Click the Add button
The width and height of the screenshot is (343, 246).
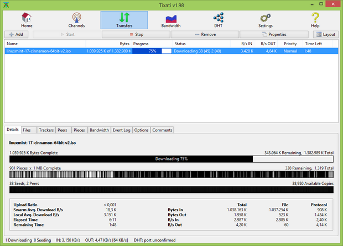click(x=17, y=34)
